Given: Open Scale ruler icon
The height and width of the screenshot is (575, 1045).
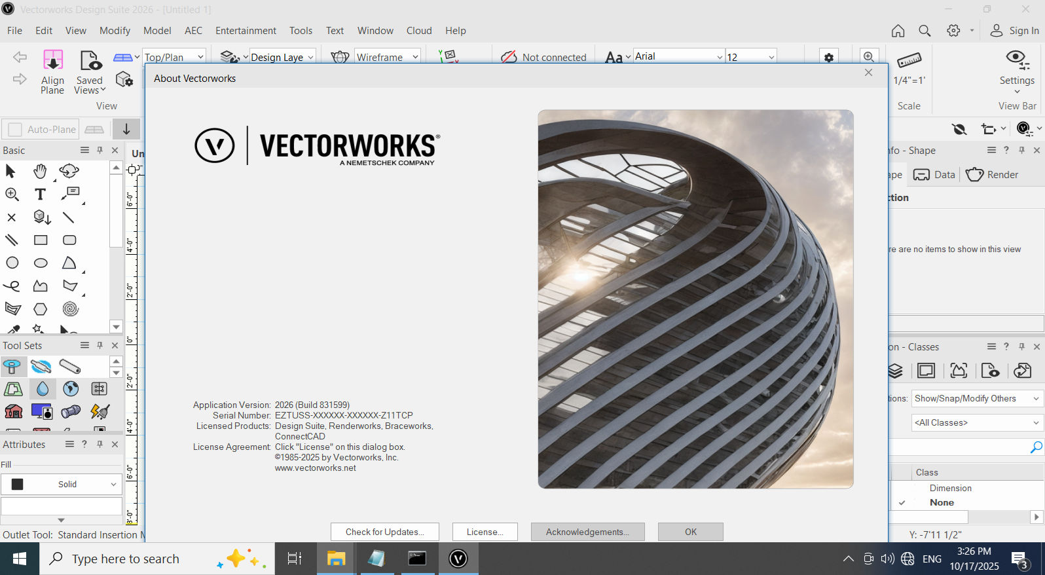Looking at the screenshot, I should point(909,60).
